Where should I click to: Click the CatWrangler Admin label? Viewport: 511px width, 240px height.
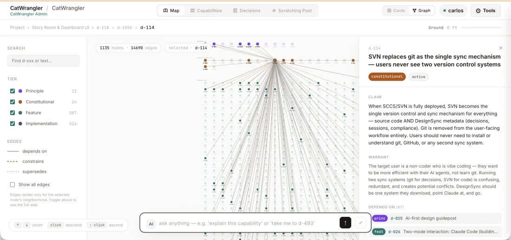29,14
